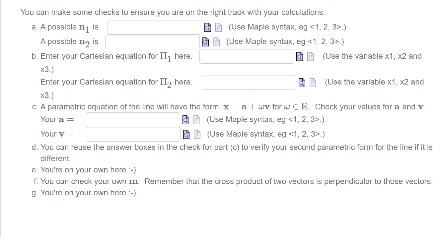The image size is (443, 251).
Task: Click the Π2 Cartesian equation input box
Action: click(249, 82)
